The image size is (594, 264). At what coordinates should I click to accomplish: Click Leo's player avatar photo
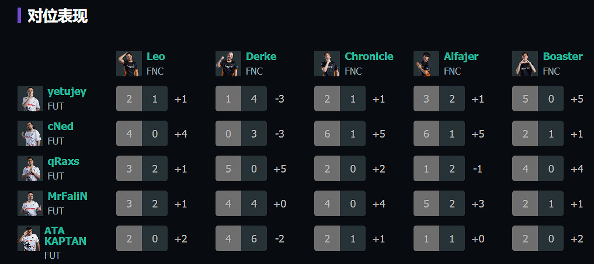coord(129,64)
